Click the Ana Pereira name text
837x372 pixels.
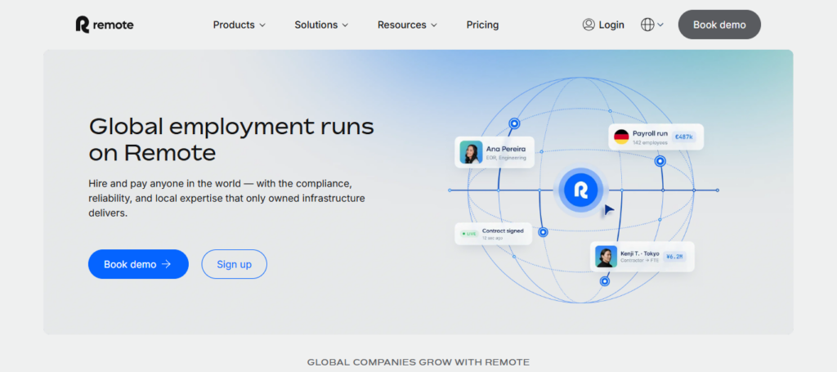(x=506, y=149)
